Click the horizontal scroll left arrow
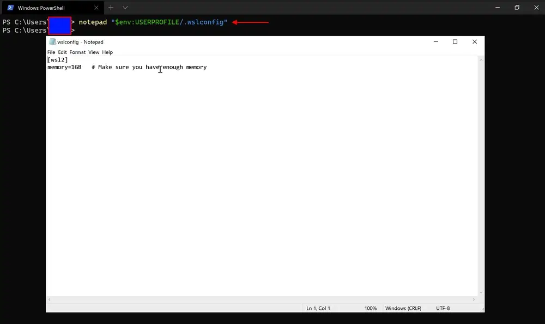The image size is (545, 324). 50,299
